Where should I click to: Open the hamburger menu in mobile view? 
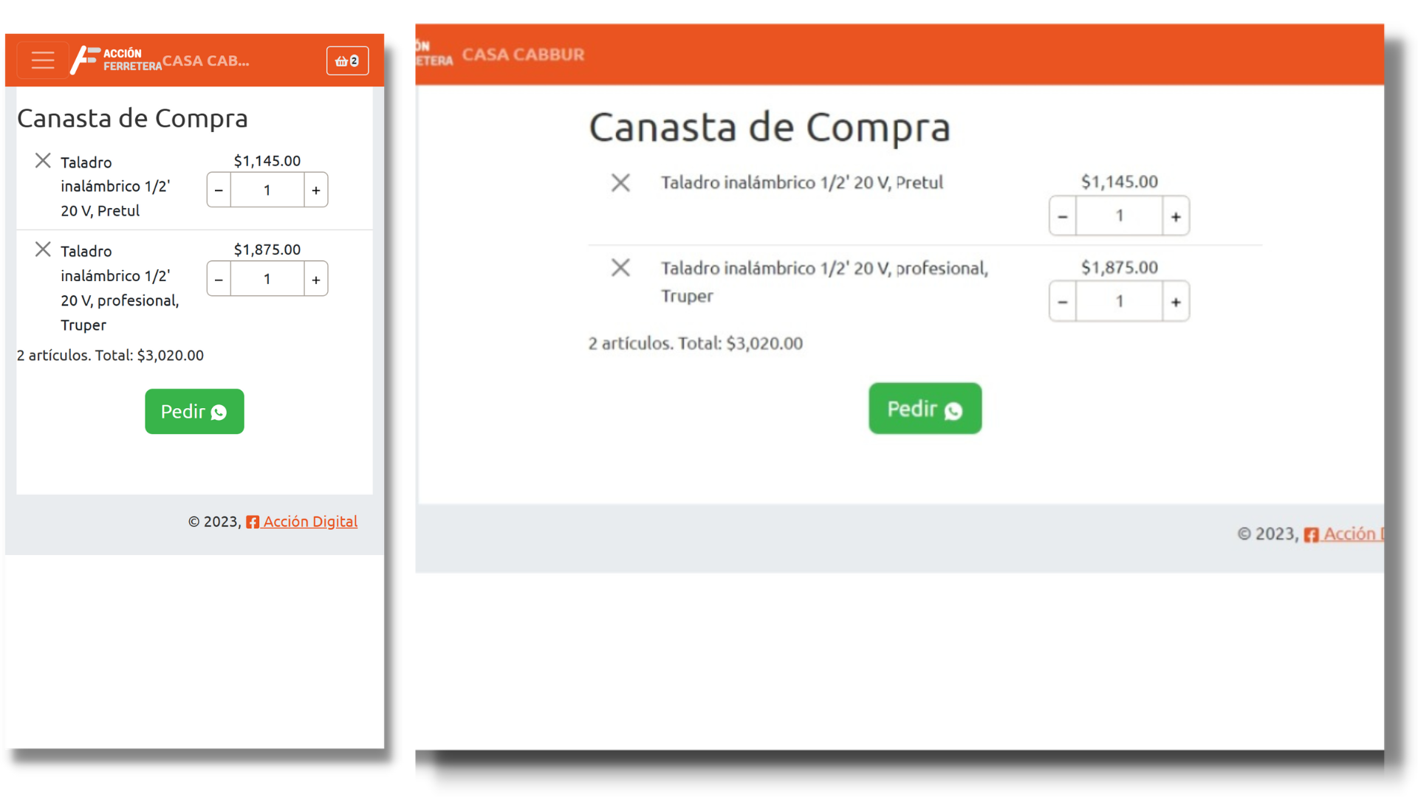[x=43, y=61]
